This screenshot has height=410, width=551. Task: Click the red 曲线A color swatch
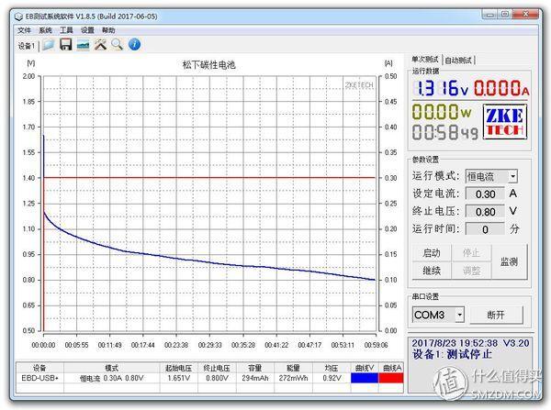(392, 377)
